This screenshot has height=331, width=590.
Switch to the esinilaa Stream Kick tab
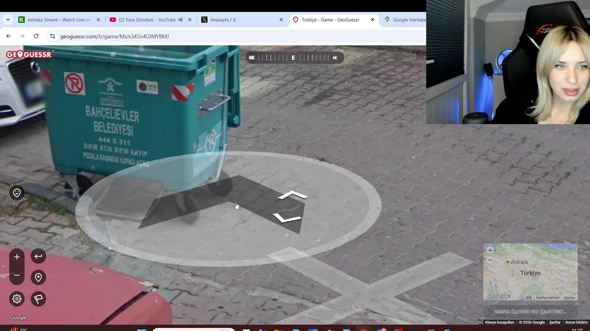click(59, 20)
